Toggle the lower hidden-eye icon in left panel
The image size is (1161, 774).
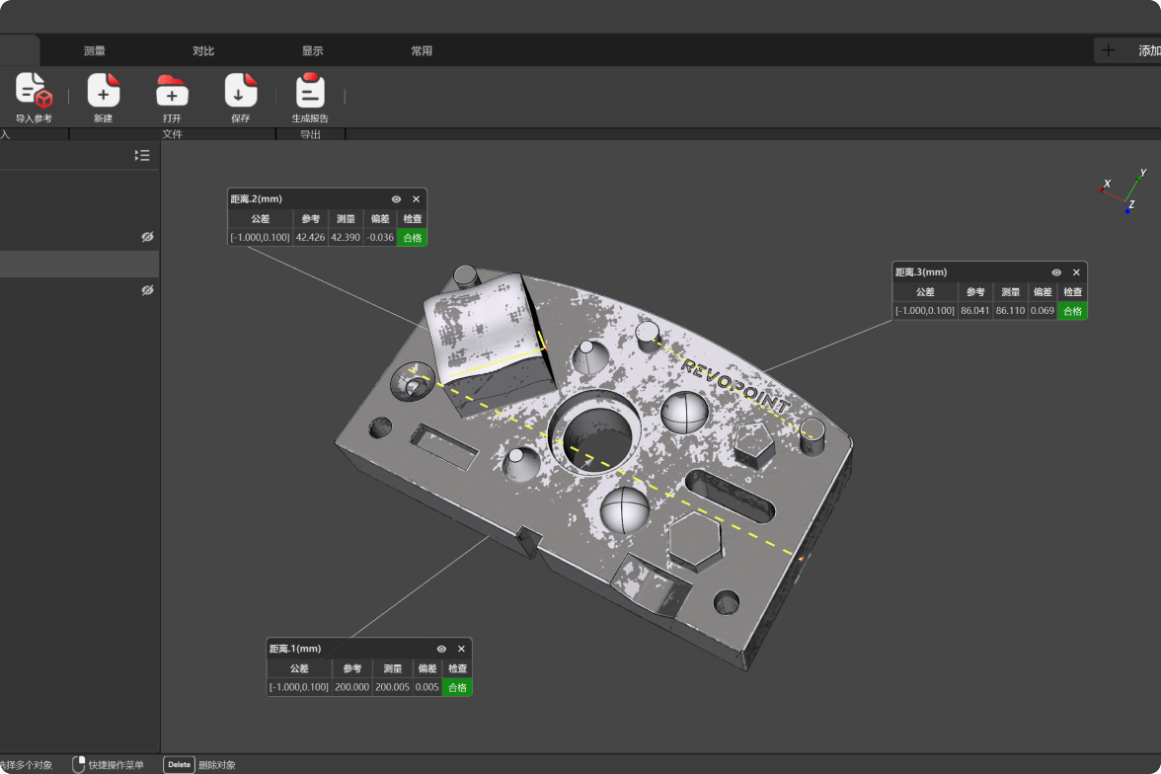pyautogui.click(x=147, y=290)
